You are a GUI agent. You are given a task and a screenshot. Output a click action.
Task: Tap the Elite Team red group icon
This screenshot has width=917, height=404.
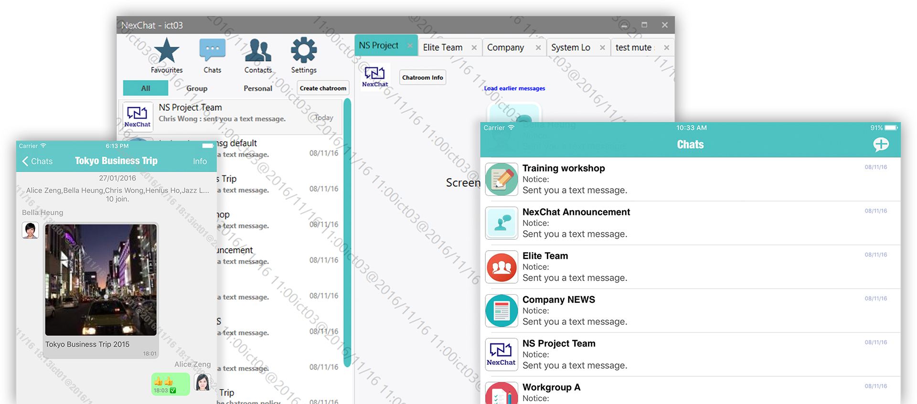pos(501,267)
